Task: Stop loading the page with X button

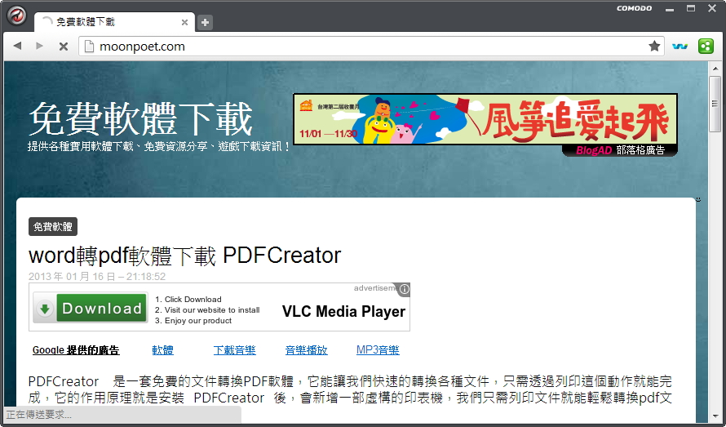Action: [63, 47]
